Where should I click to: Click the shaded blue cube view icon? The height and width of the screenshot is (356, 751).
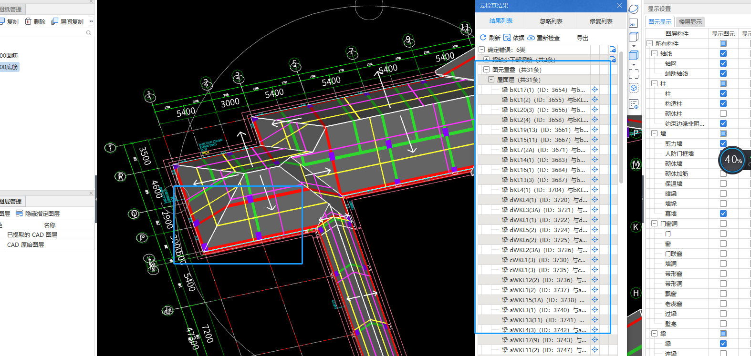click(x=634, y=55)
